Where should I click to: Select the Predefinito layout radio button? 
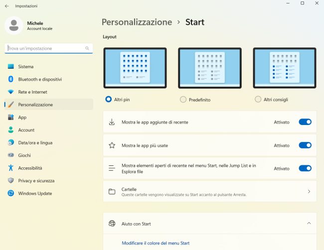pyautogui.click(x=183, y=100)
